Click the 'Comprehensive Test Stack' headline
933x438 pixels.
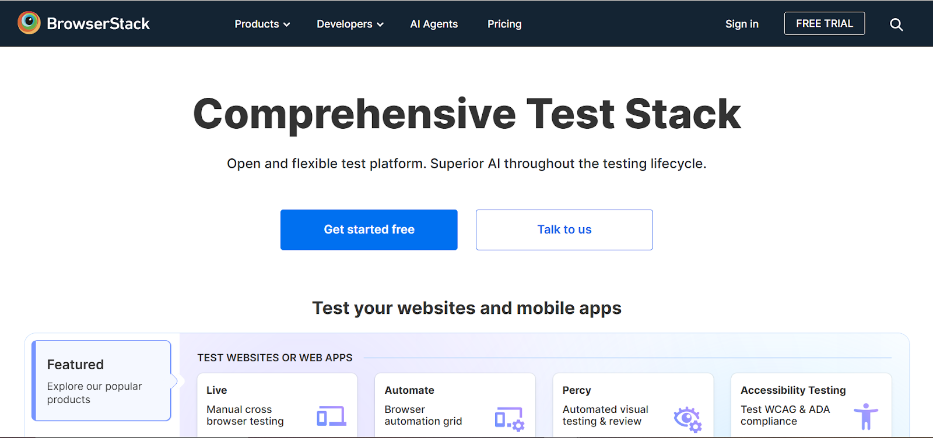click(x=466, y=114)
